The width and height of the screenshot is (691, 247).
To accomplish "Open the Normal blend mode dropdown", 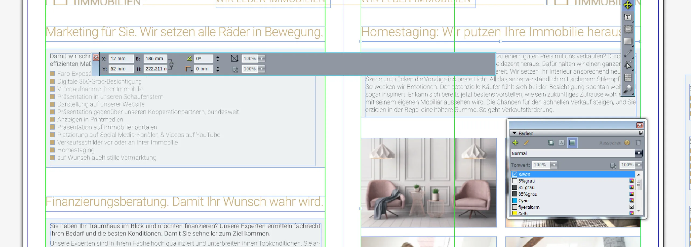I will point(638,153).
